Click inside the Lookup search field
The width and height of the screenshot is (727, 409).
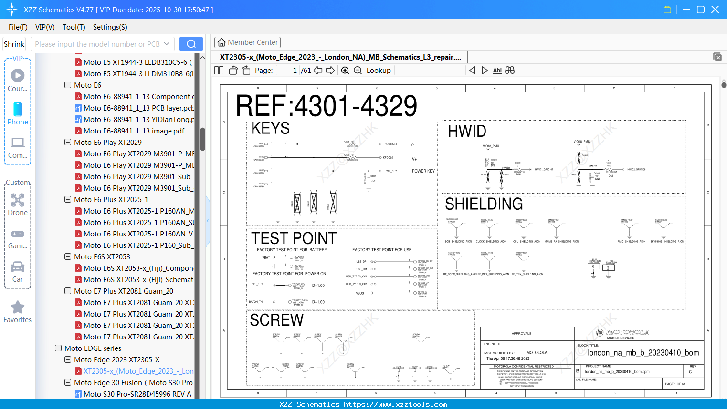point(430,70)
